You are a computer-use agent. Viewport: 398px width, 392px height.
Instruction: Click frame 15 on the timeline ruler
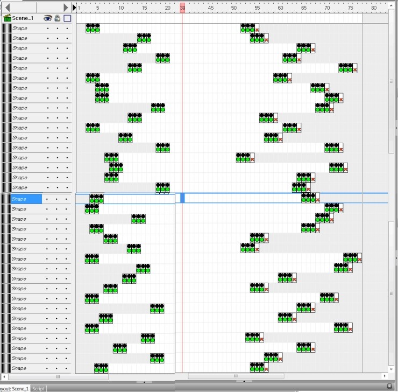coord(145,8)
